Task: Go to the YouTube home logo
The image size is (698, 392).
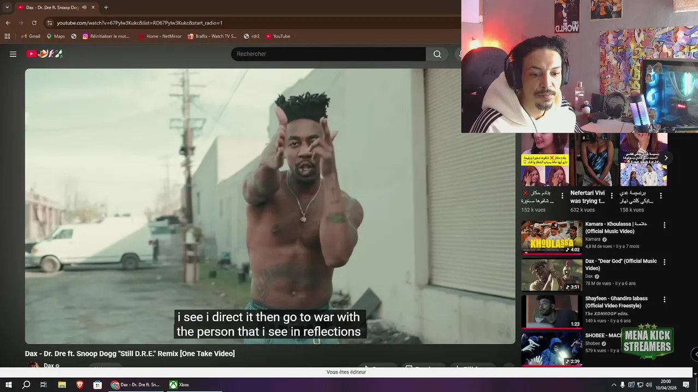Action: 45,54
